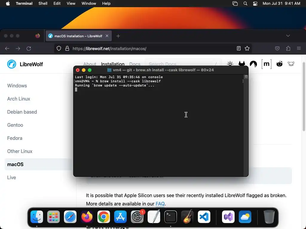Open the Codeberg mountain icon link
306x229 pixels.
coord(253,64)
